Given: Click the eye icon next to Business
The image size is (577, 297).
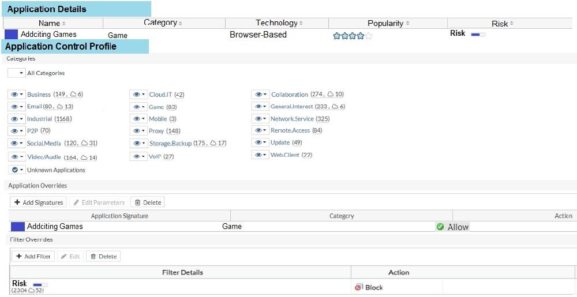Looking at the screenshot, I should click(14, 95).
